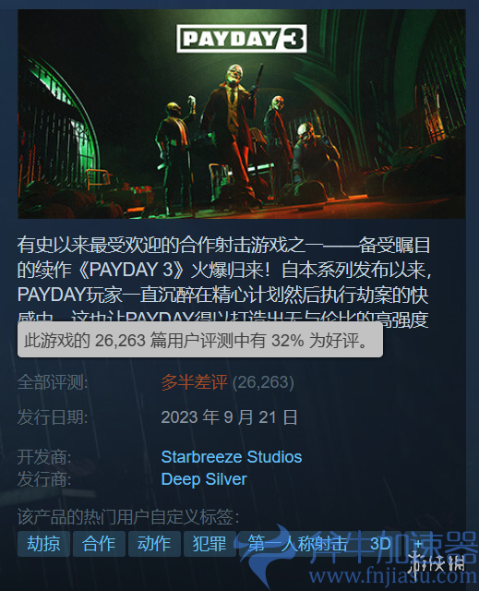Viewport: 479px width, 591px height.
Task: Open developer link Starbreeze Studios
Action: (x=232, y=457)
